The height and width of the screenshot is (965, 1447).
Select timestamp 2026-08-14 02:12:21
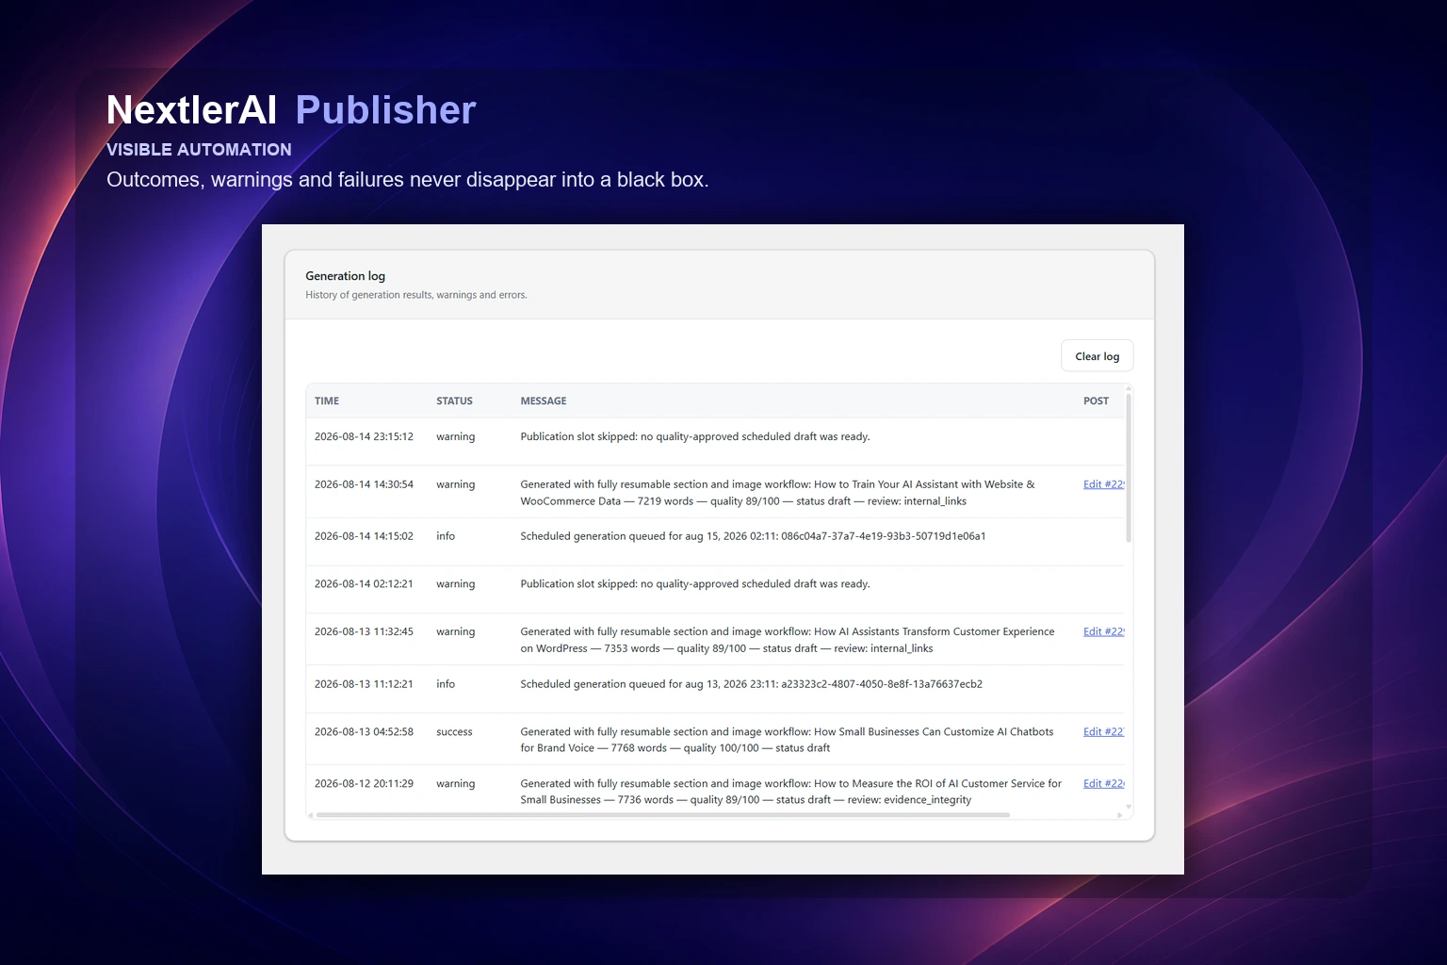364,584
